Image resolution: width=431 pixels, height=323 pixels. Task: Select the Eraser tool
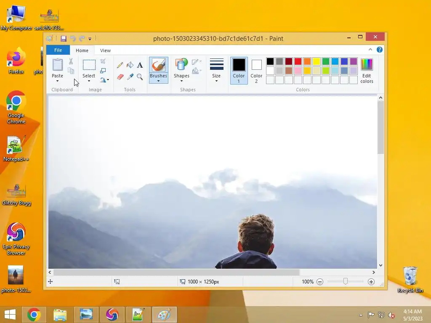point(120,77)
